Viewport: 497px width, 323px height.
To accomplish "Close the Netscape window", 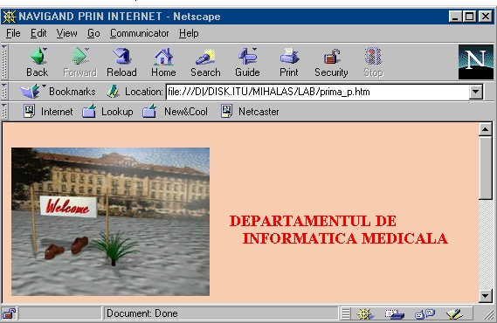I will click(x=486, y=17).
